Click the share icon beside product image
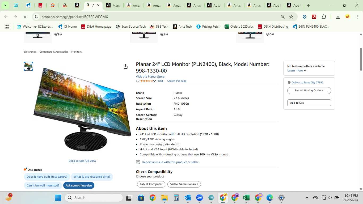The height and width of the screenshot is (204, 363). pos(126,67)
